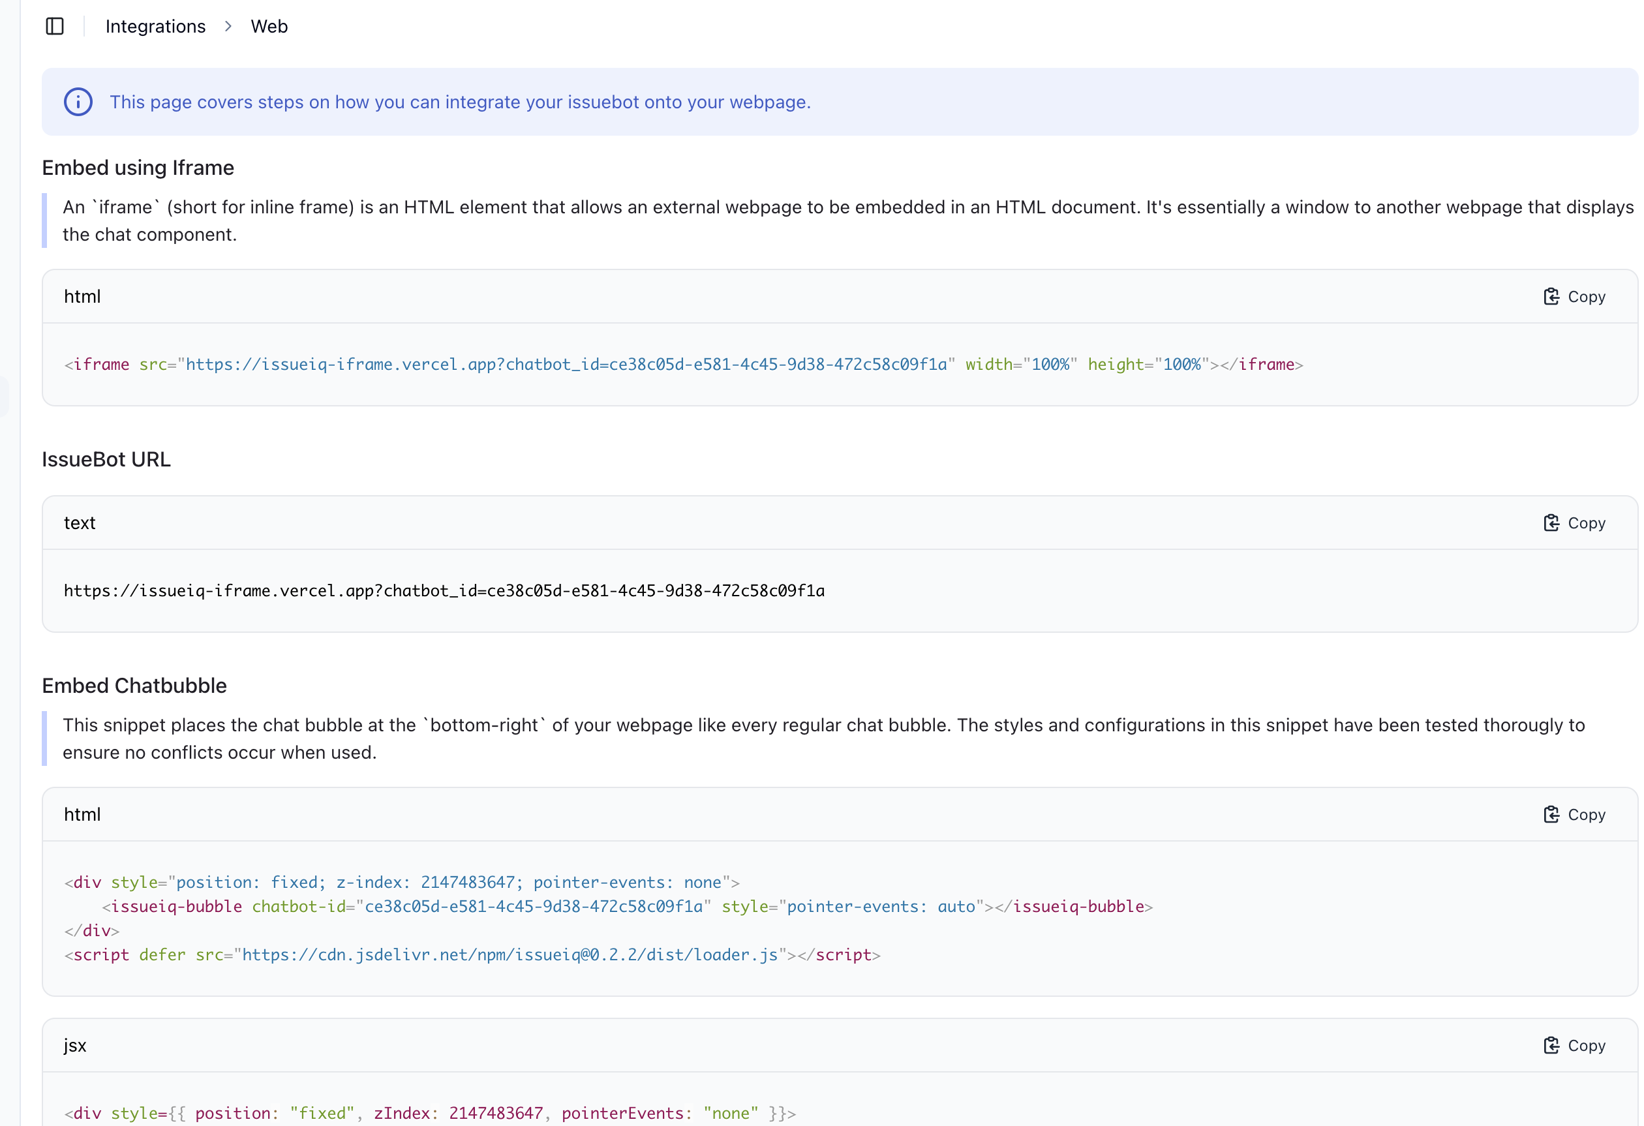Click the closing </div> code line
The height and width of the screenshot is (1126, 1644).
[92, 931]
